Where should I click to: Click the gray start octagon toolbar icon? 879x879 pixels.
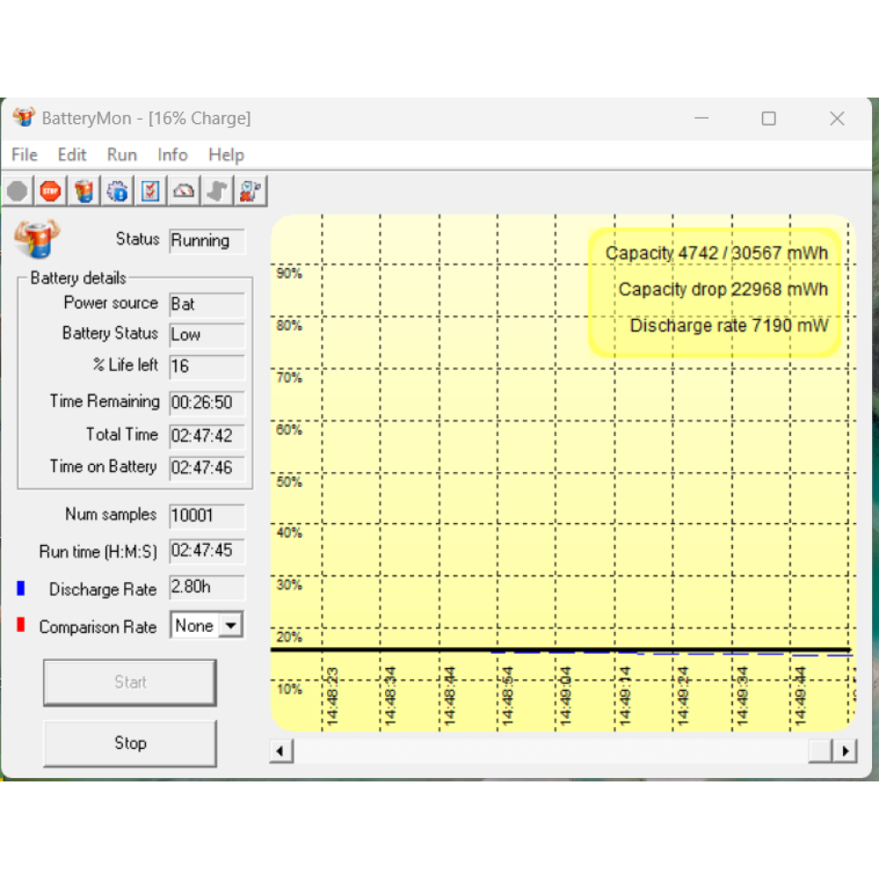18,191
